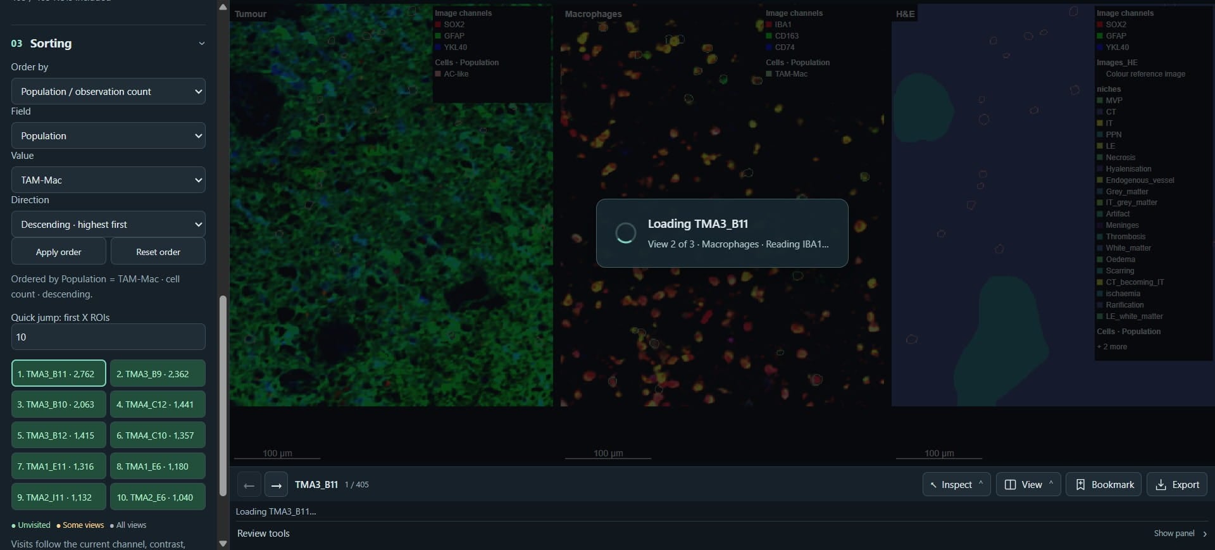Image resolution: width=1215 pixels, height=550 pixels.
Task: Select the Tumour view title
Action: (251, 14)
